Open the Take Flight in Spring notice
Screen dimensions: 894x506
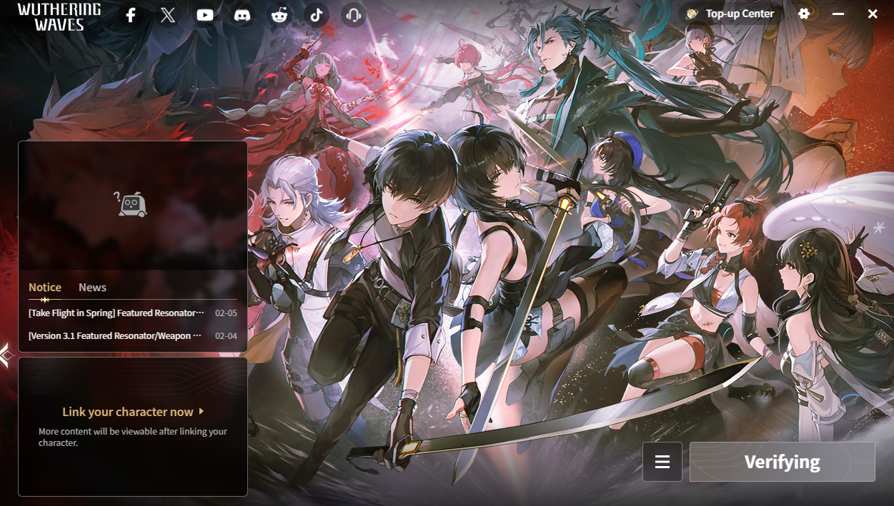pyautogui.click(x=116, y=313)
